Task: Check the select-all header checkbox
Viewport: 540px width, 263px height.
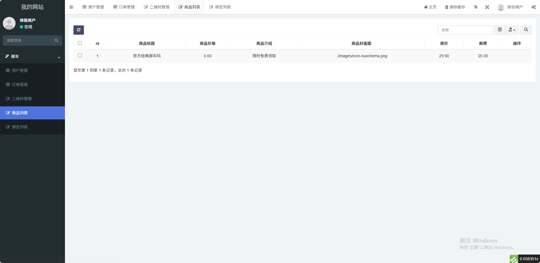Action: (80, 43)
